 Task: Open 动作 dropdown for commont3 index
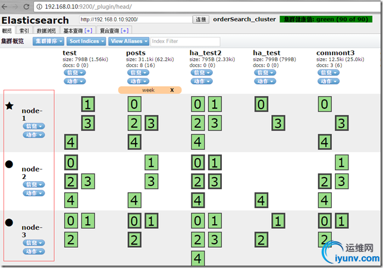[328, 81]
